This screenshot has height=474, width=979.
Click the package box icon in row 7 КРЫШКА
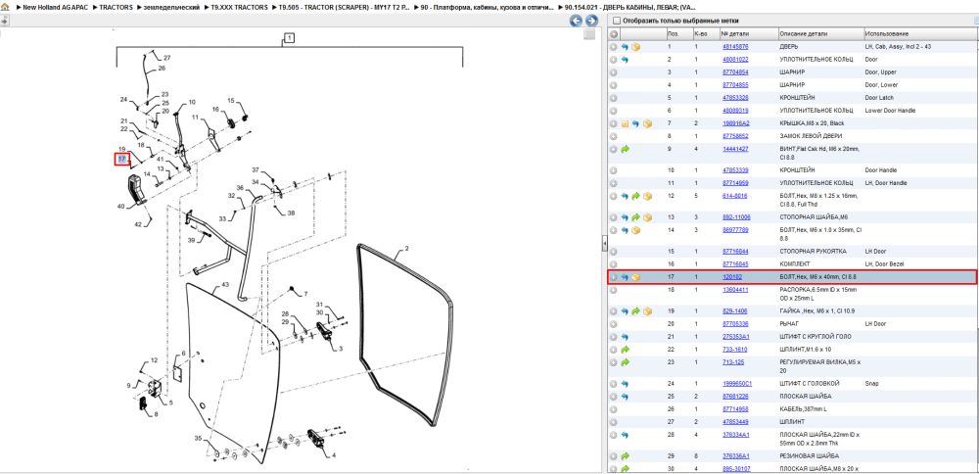(647, 123)
